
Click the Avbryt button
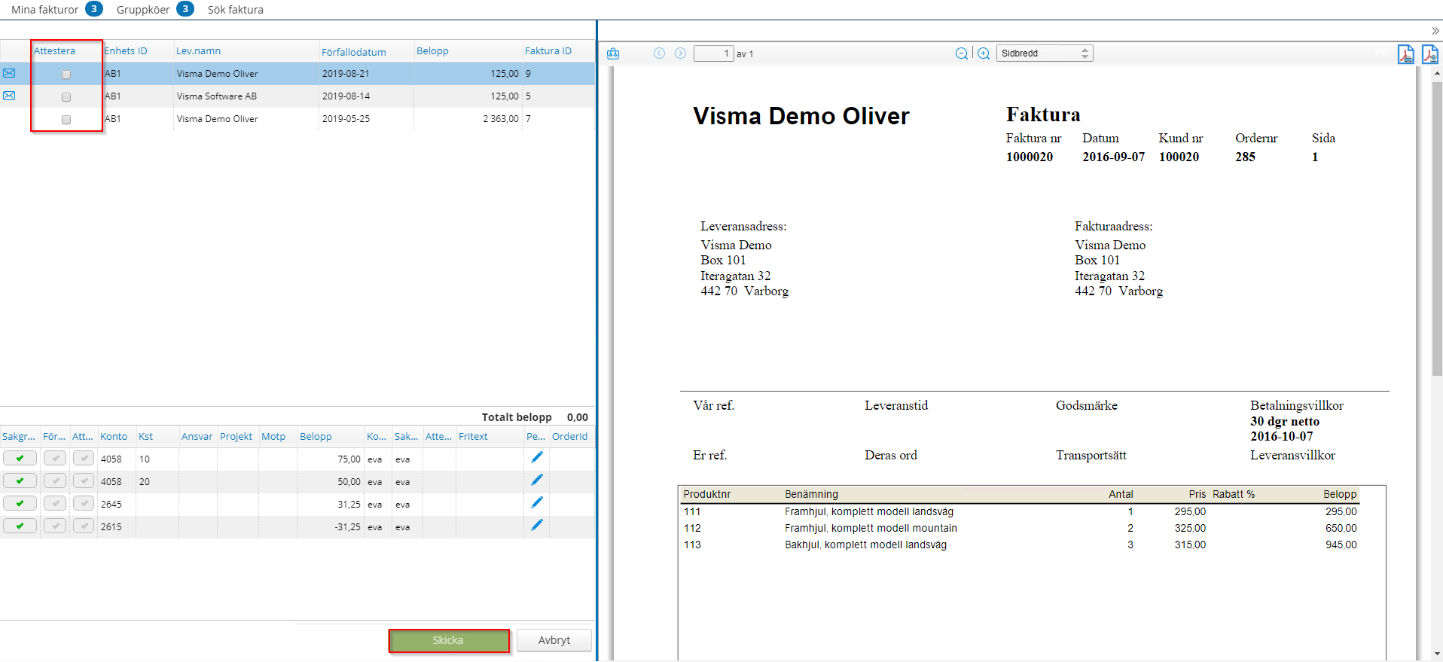(x=554, y=640)
